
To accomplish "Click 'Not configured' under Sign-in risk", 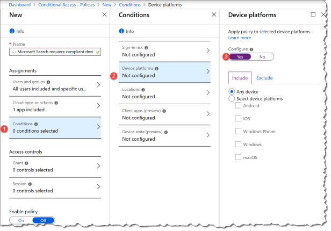I will click(139, 55).
